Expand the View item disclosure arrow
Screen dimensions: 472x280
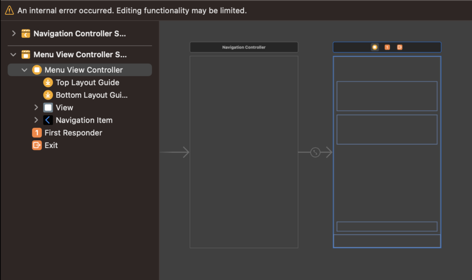[x=36, y=107]
